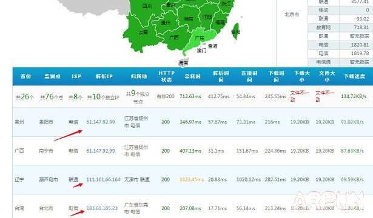The width and height of the screenshot is (373, 218).
Task: Click the total time 346.97ms
Action: coord(190,122)
